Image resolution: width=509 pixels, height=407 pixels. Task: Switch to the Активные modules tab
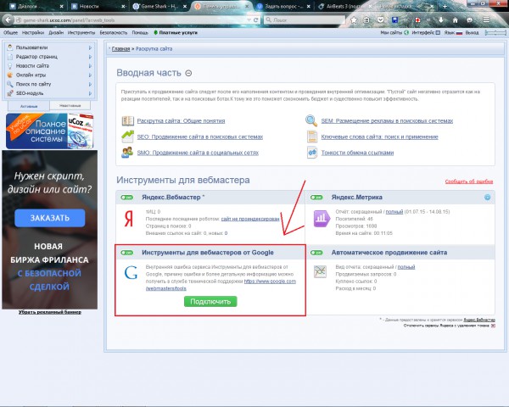click(x=29, y=106)
